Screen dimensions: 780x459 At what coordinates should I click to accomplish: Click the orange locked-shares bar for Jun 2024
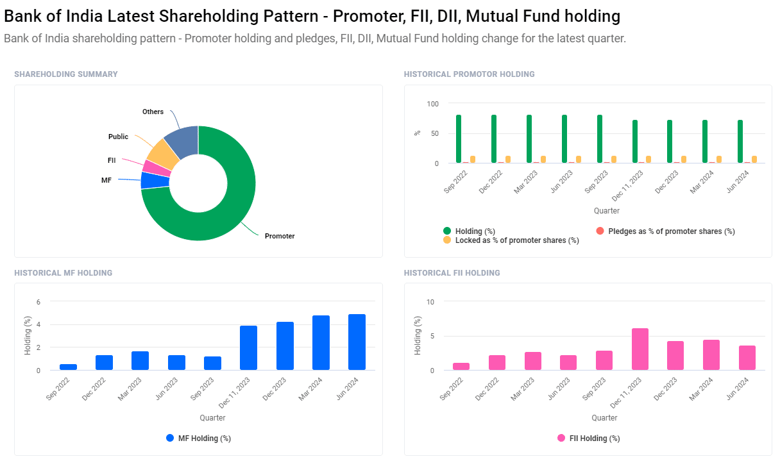point(754,160)
